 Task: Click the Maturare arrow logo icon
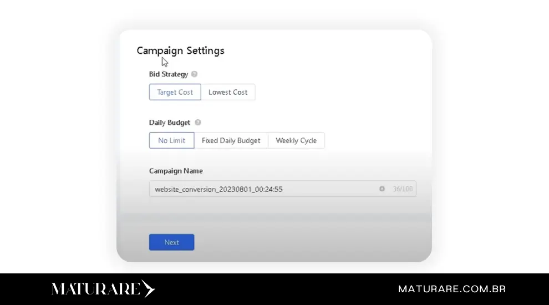click(148, 289)
